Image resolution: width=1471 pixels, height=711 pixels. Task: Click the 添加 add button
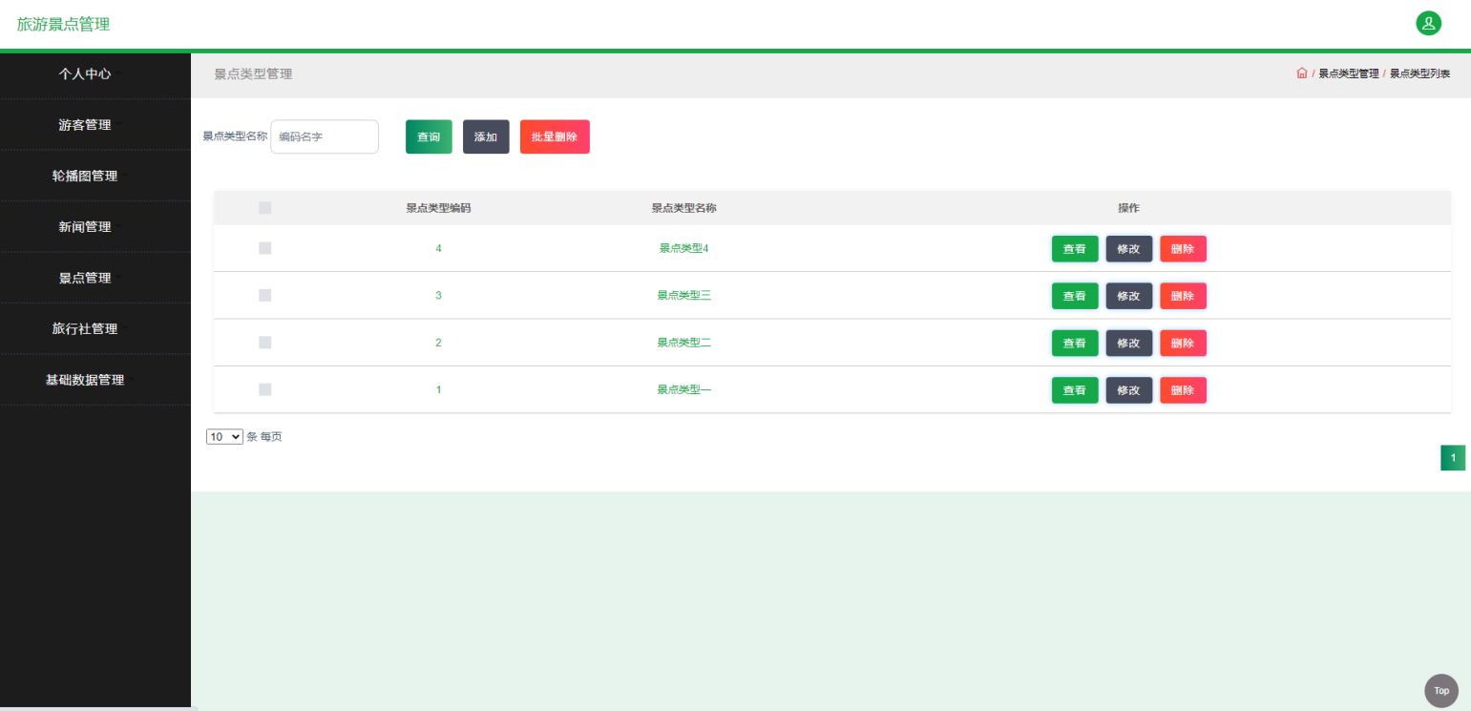point(486,136)
